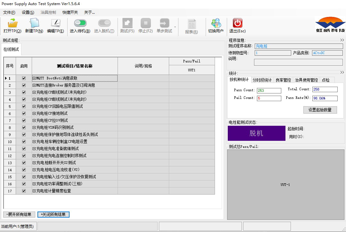Viewport: 346px width, 232px height.
Task: Click Pass Rate field showing 98.06%
Action: point(325,98)
